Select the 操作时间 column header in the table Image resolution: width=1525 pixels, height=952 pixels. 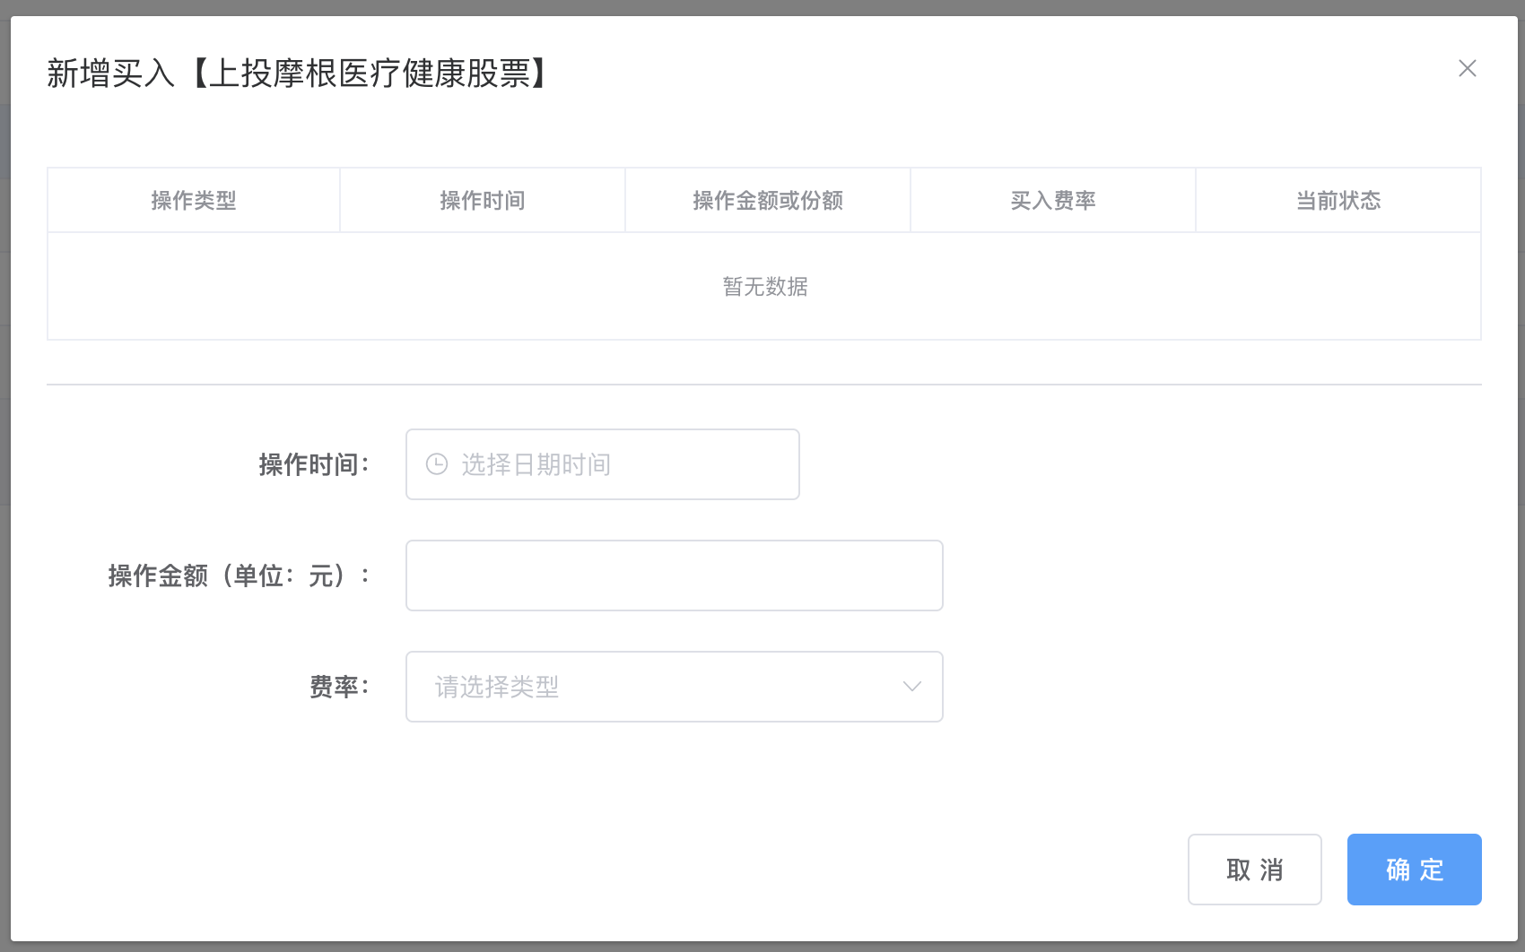pos(483,201)
